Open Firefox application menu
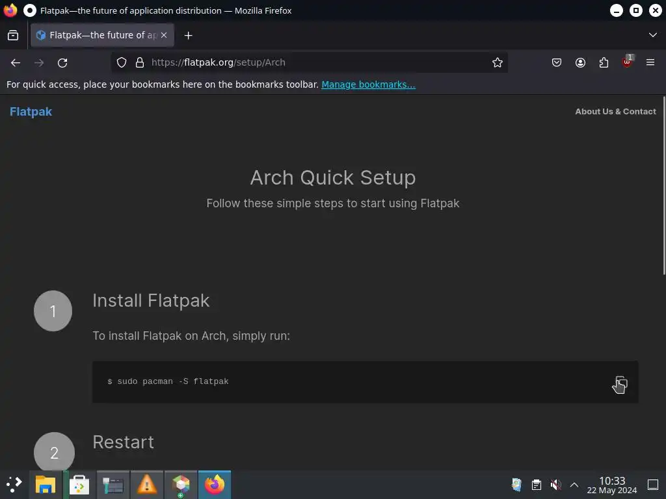This screenshot has height=499, width=666. [x=650, y=62]
